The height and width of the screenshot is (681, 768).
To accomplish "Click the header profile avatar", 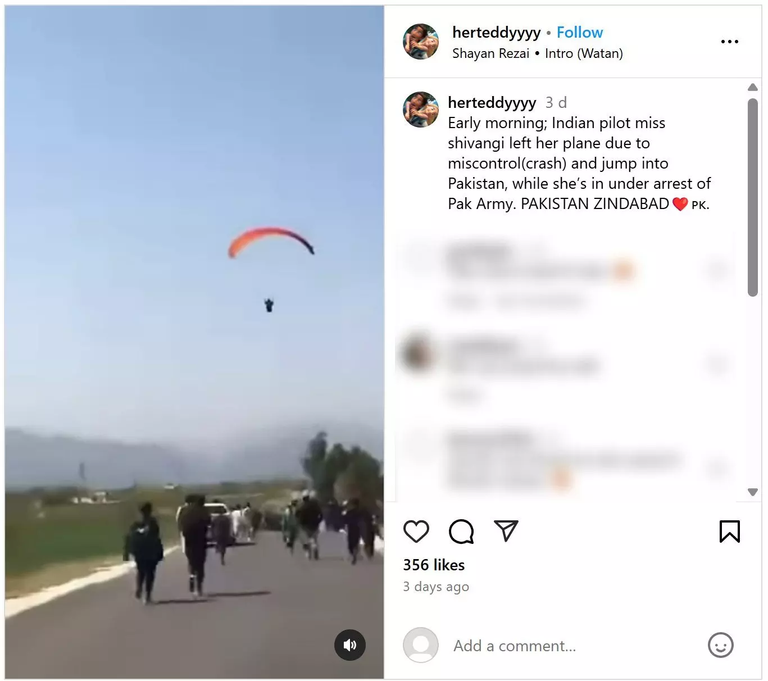I will pyautogui.click(x=421, y=42).
